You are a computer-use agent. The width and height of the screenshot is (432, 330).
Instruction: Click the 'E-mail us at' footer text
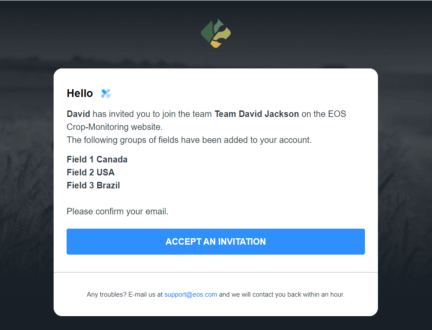coord(145,294)
